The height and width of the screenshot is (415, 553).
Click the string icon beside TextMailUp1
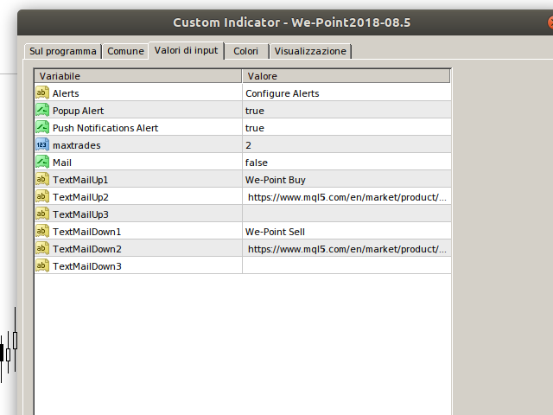coord(42,179)
